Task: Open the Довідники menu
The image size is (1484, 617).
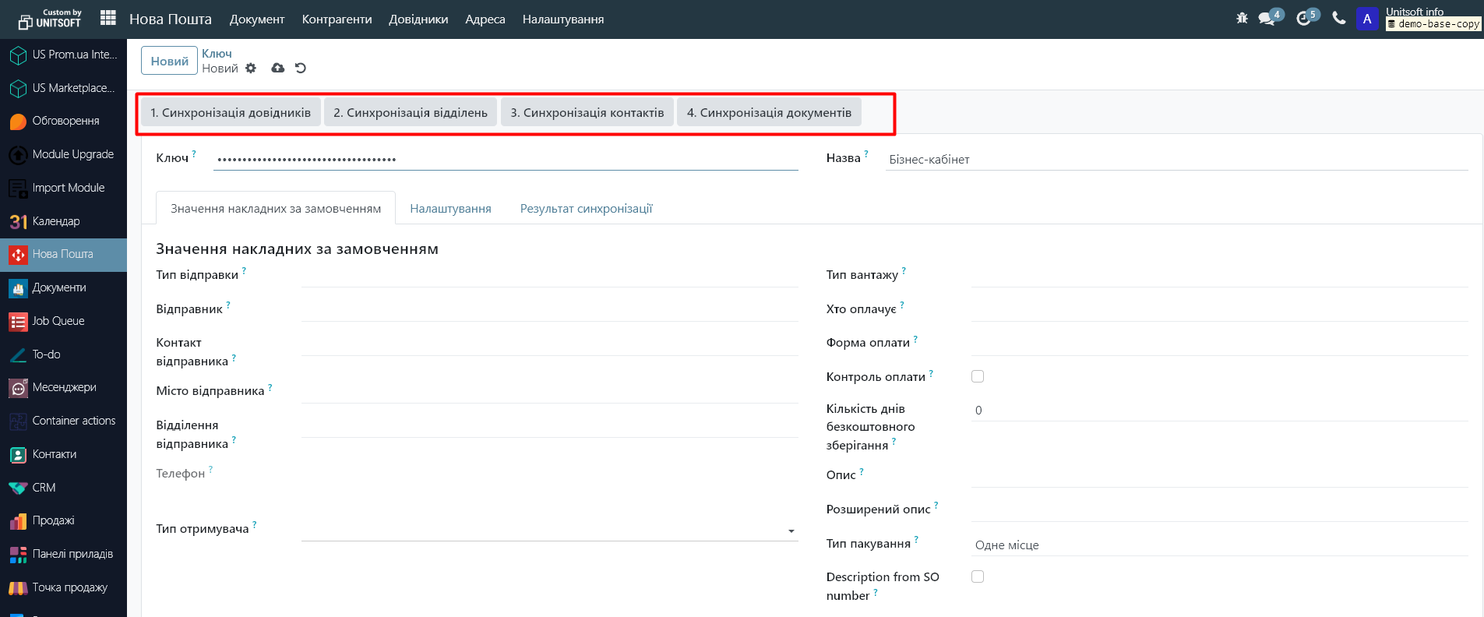Action: point(418,19)
